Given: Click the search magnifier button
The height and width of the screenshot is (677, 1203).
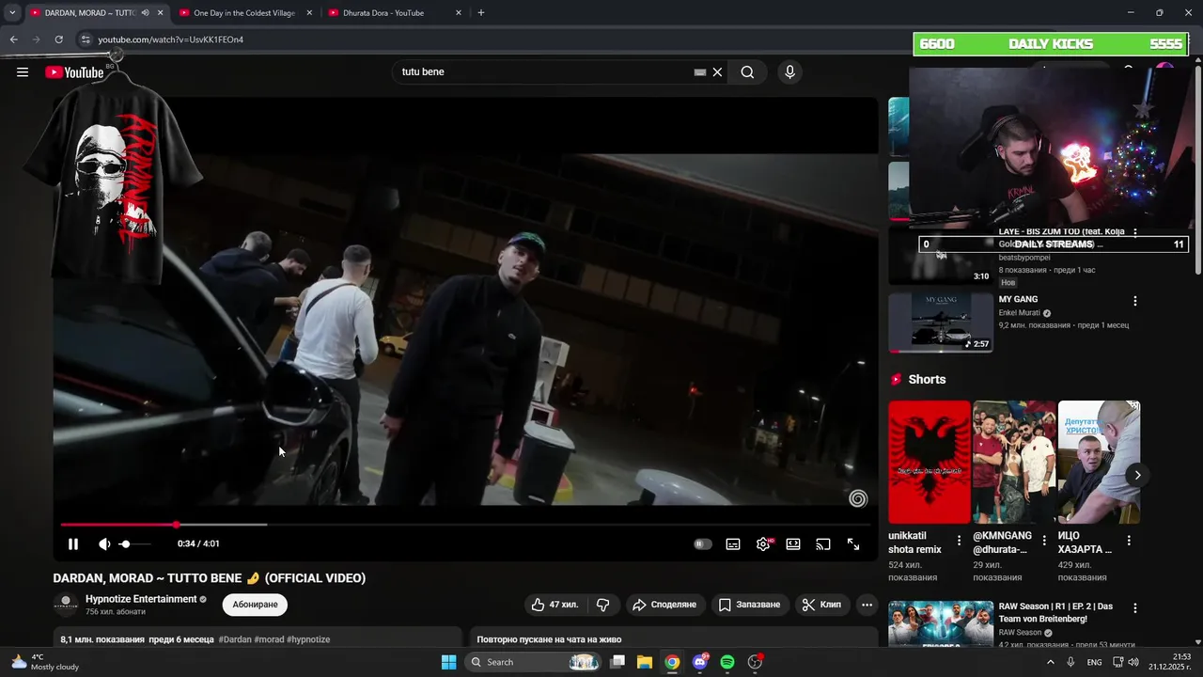Looking at the screenshot, I should coord(747,72).
